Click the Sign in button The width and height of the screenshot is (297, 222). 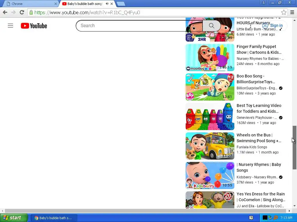(x=272, y=25)
